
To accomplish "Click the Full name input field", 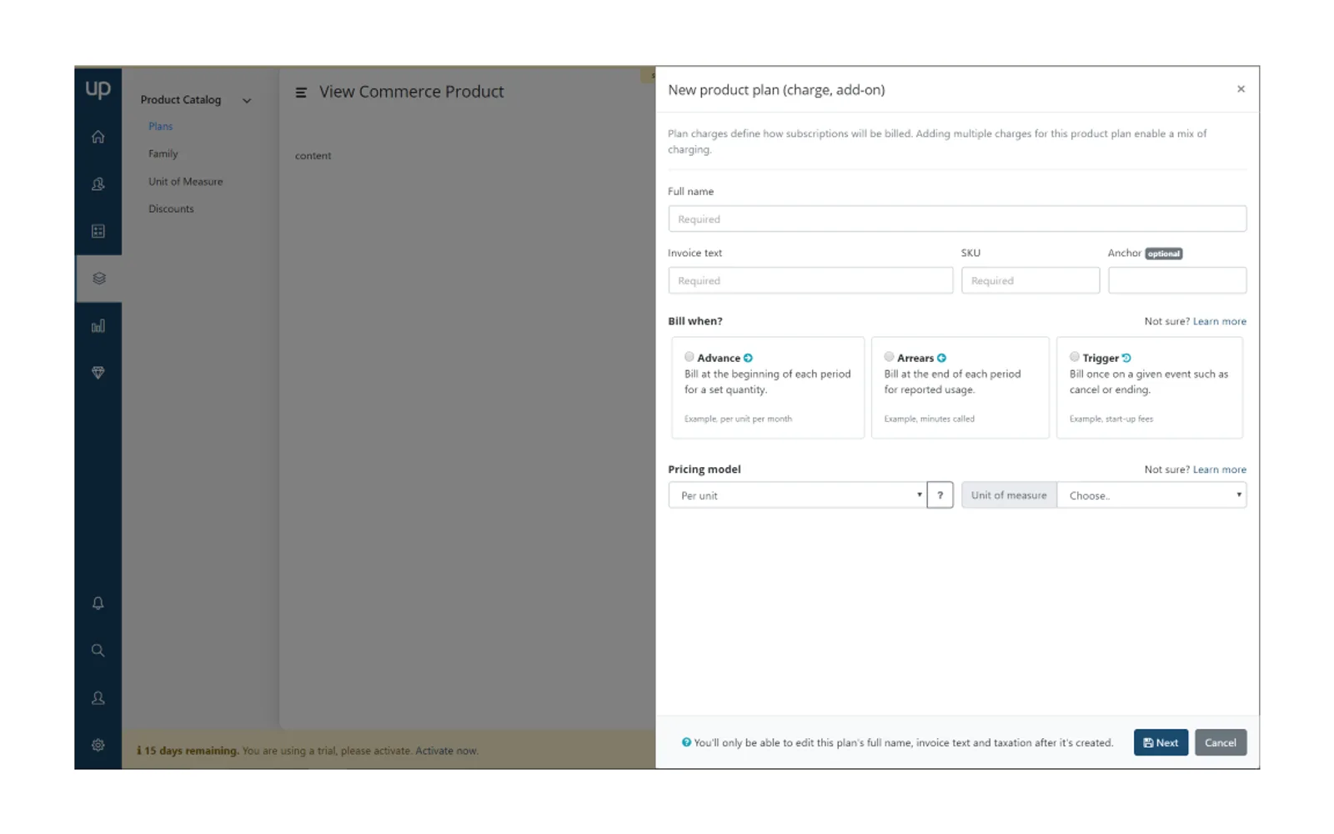I will pos(957,219).
